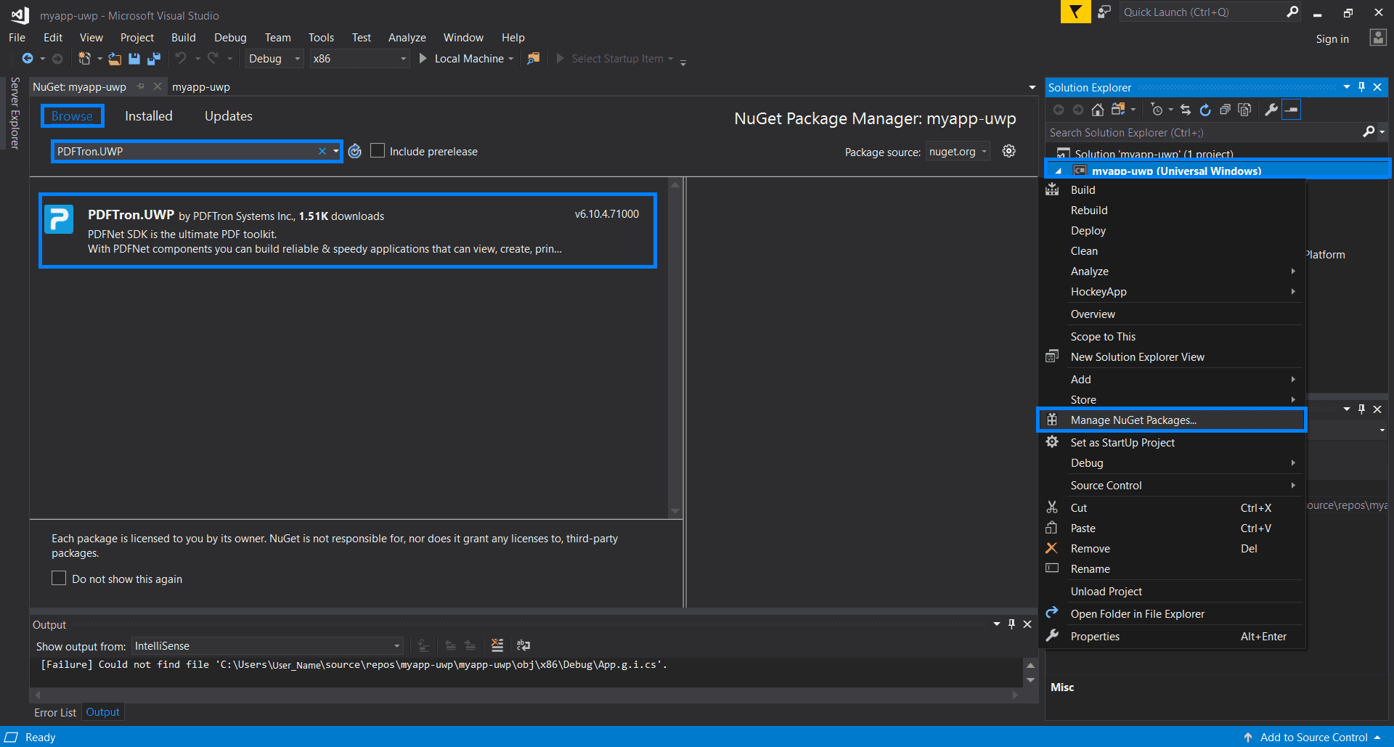The width and height of the screenshot is (1394, 747).
Task: Click the Solution Explorer Properties wrench icon
Action: pos(1271,110)
